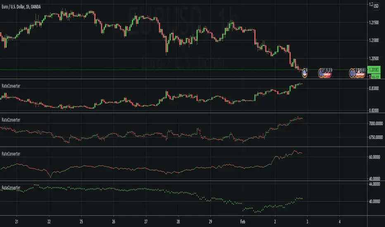The height and width of the screenshot is (227, 385).
Task: Click the 22 date label on time axis
Action: coord(49,221)
